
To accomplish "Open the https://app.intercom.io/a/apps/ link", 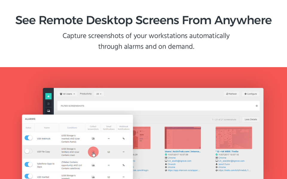I will (184, 170).
